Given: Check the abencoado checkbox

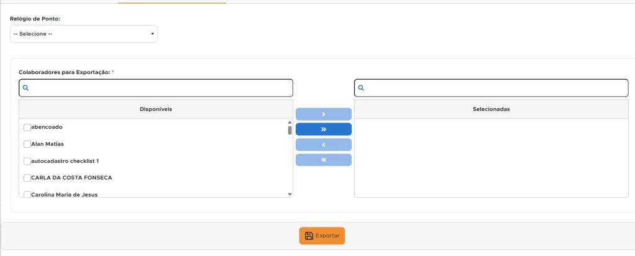Looking at the screenshot, I should pos(27,127).
